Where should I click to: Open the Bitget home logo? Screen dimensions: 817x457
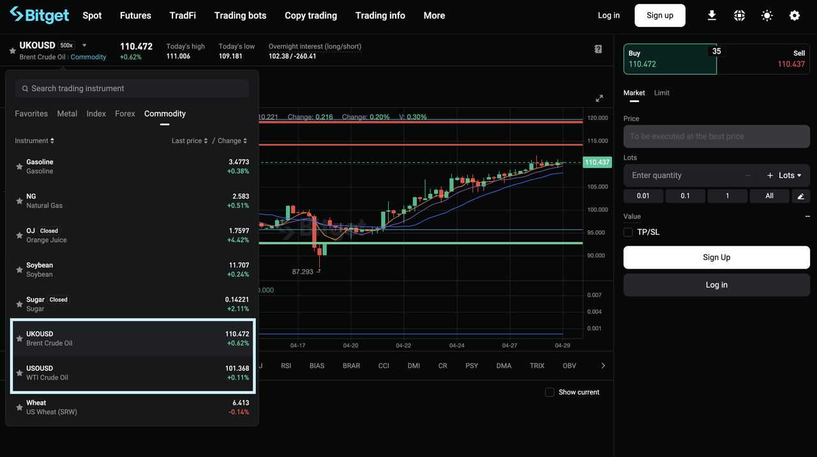(39, 15)
